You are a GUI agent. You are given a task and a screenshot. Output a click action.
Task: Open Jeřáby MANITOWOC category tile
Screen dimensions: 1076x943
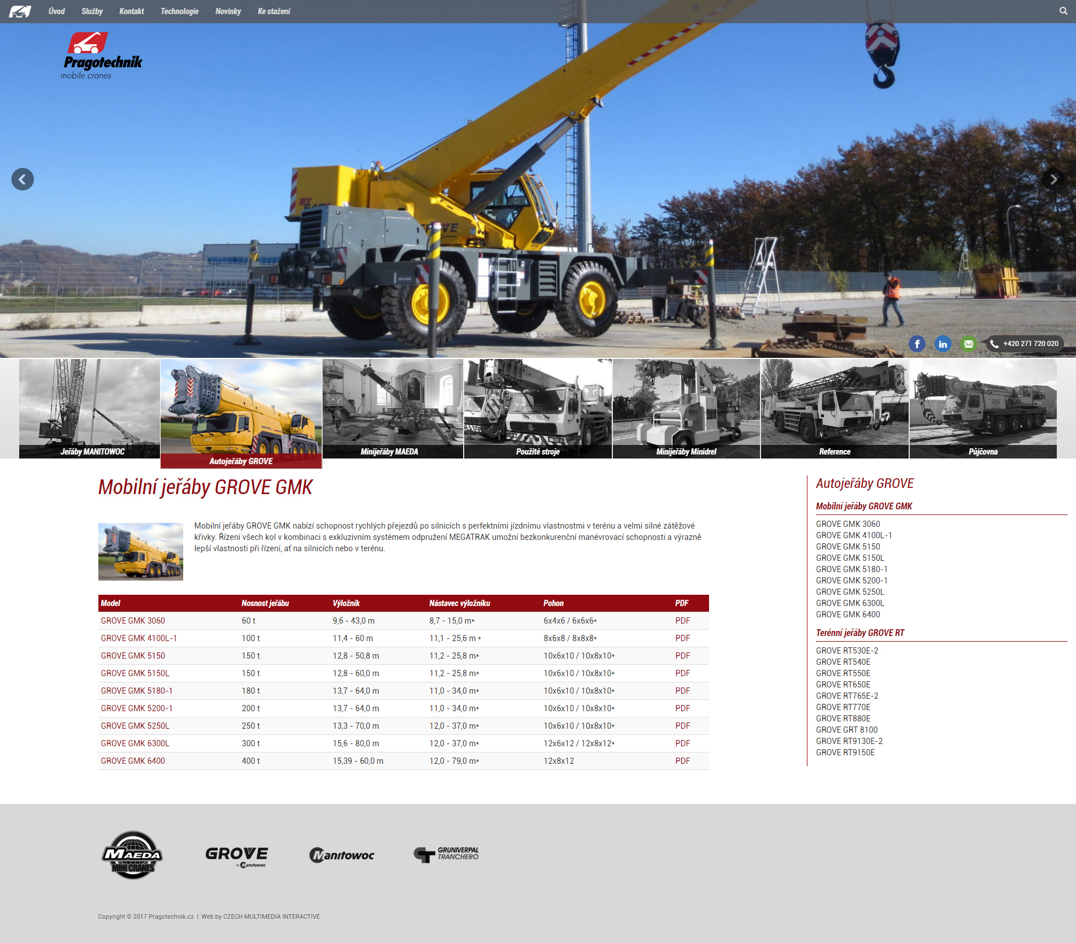(89, 409)
